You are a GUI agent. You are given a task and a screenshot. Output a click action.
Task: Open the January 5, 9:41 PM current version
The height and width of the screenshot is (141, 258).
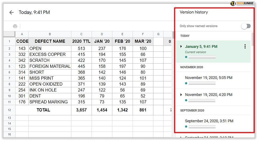(x=201, y=47)
